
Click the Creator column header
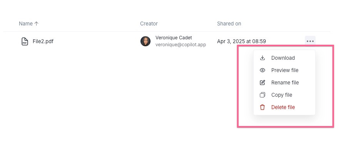(149, 24)
